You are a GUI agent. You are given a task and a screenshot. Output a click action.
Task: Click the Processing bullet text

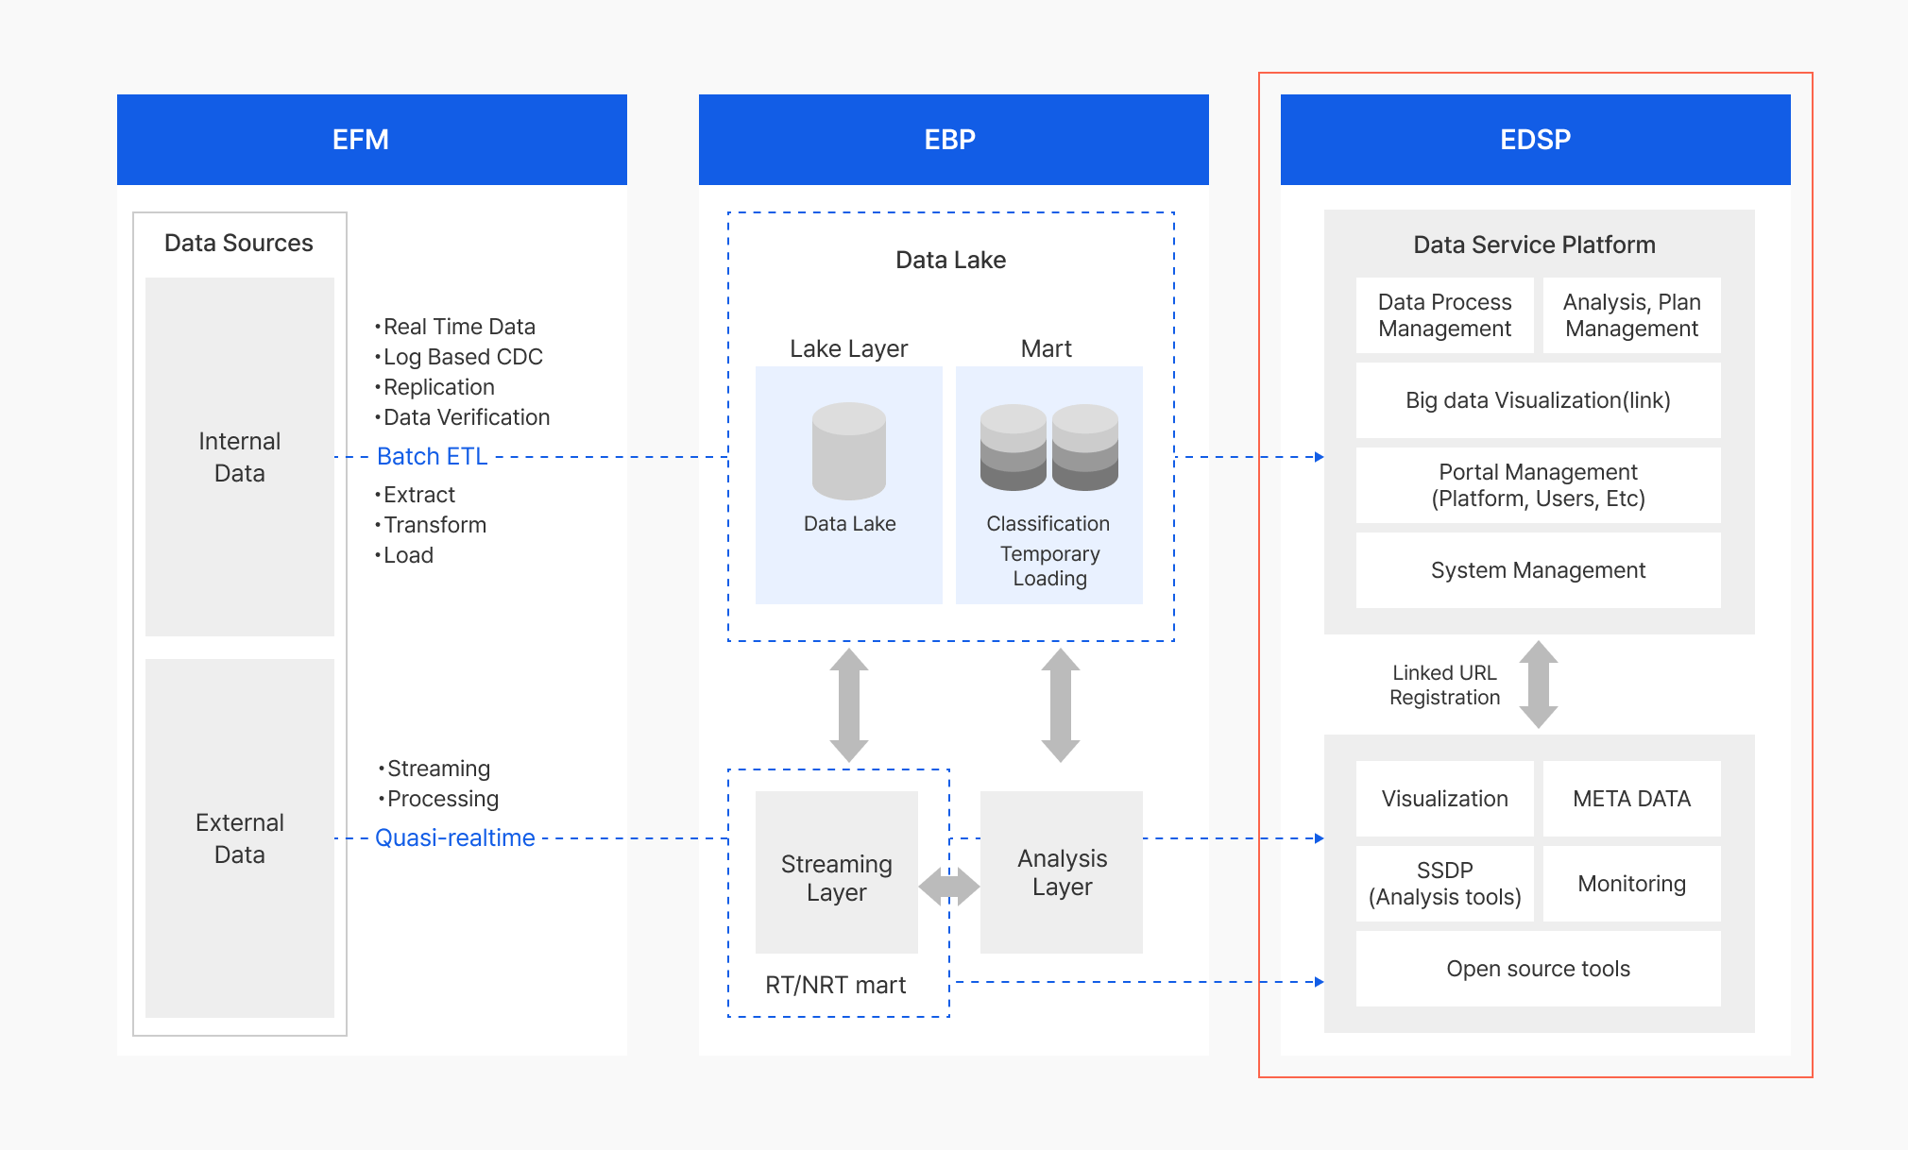click(438, 799)
